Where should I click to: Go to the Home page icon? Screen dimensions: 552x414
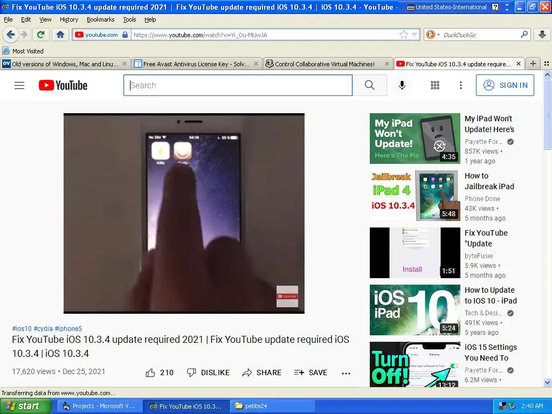click(60, 34)
